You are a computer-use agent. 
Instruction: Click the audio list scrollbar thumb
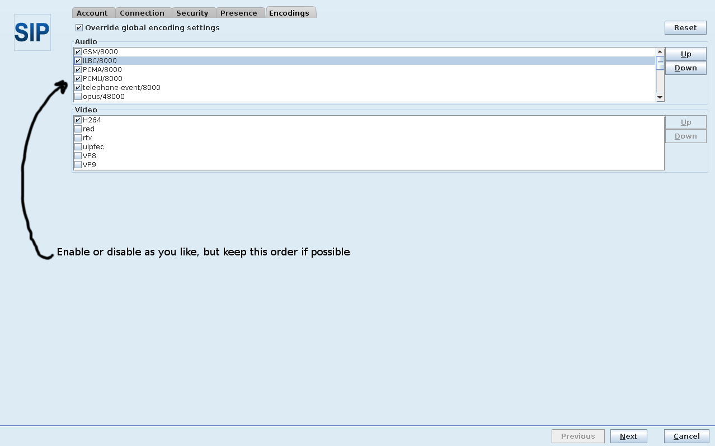coord(660,63)
